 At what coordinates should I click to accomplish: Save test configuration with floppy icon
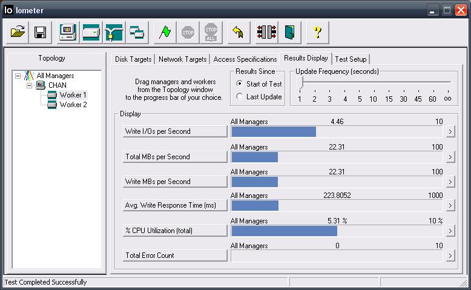click(40, 32)
